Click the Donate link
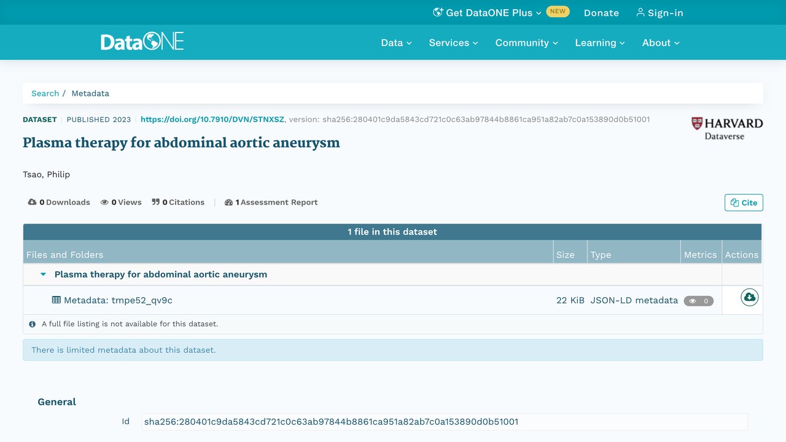 (601, 12)
